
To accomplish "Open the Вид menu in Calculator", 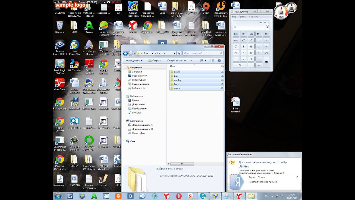I will [x=234, y=17].
